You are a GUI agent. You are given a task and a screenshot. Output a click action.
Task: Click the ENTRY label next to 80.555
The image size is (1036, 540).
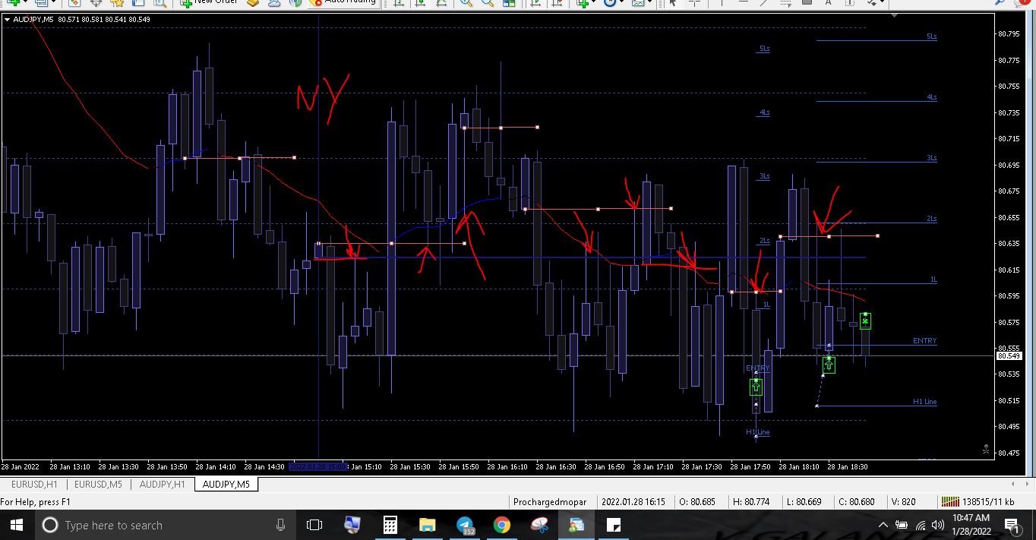point(924,341)
